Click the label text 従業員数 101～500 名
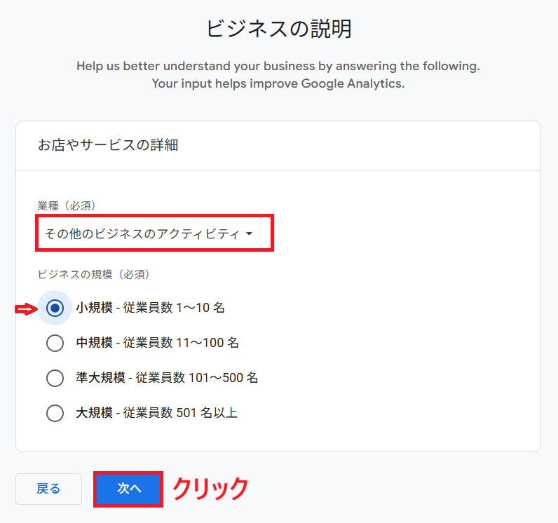Screen dimensions: 558x523 pos(191,378)
